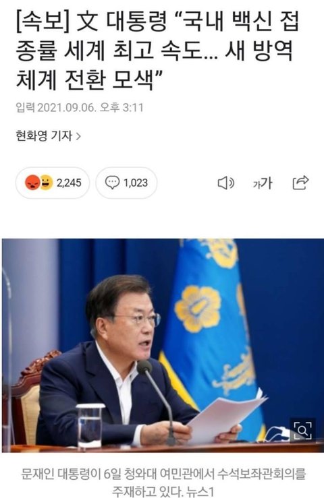Screen dimensions: 324x498
Task: Open reporter 현화영 기자 profile
Action: [45, 136]
